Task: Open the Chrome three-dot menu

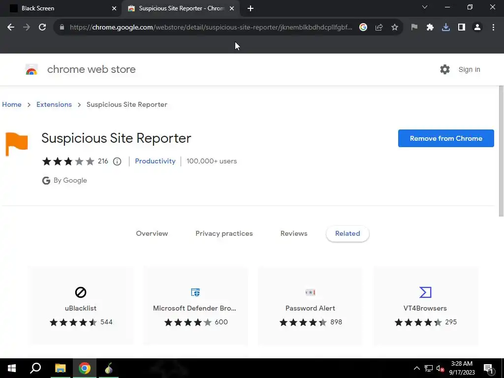Action: tap(493, 28)
